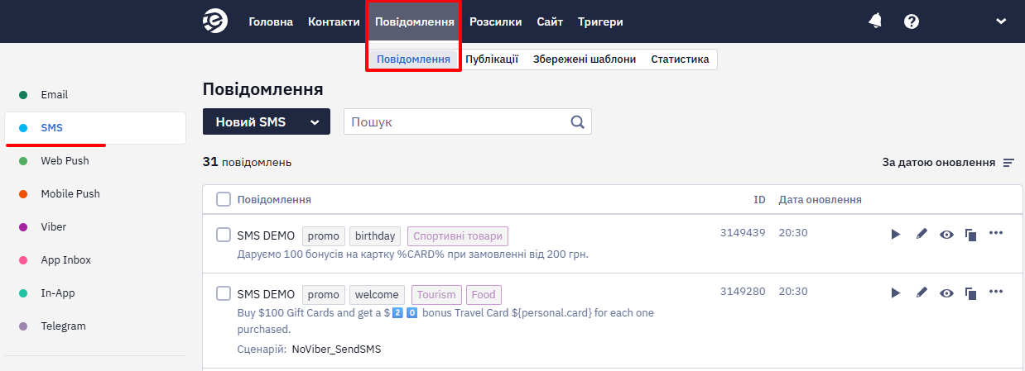Click the welcome tag

coord(377,294)
